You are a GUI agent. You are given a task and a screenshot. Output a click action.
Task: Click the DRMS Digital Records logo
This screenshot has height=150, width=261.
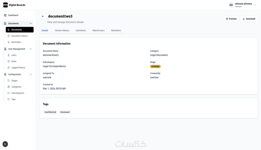click(x=5, y=5)
